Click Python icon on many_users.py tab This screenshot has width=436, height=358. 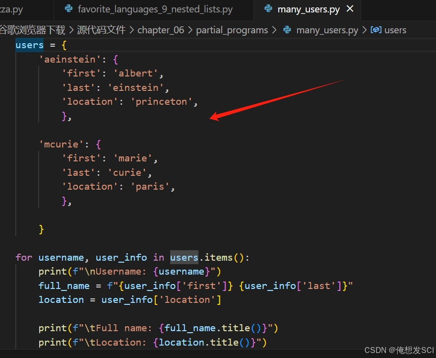click(268, 9)
